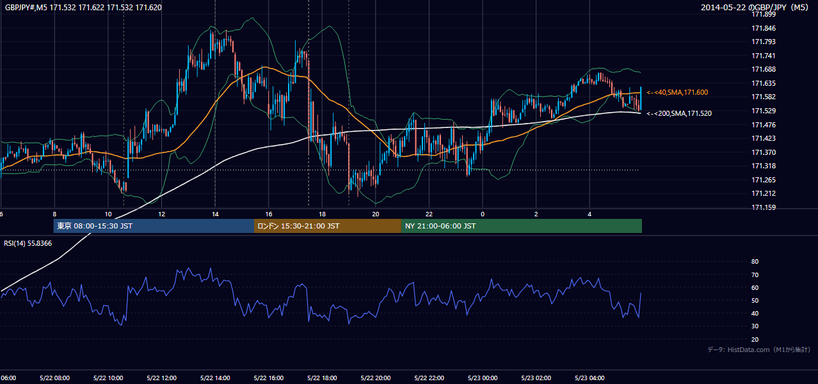Click the 171.899 price axis label
The height and width of the screenshot is (384, 818).
pos(764,14)
